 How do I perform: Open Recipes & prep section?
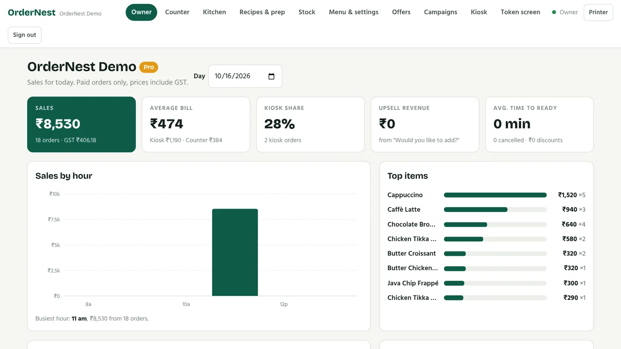[262, 12]
